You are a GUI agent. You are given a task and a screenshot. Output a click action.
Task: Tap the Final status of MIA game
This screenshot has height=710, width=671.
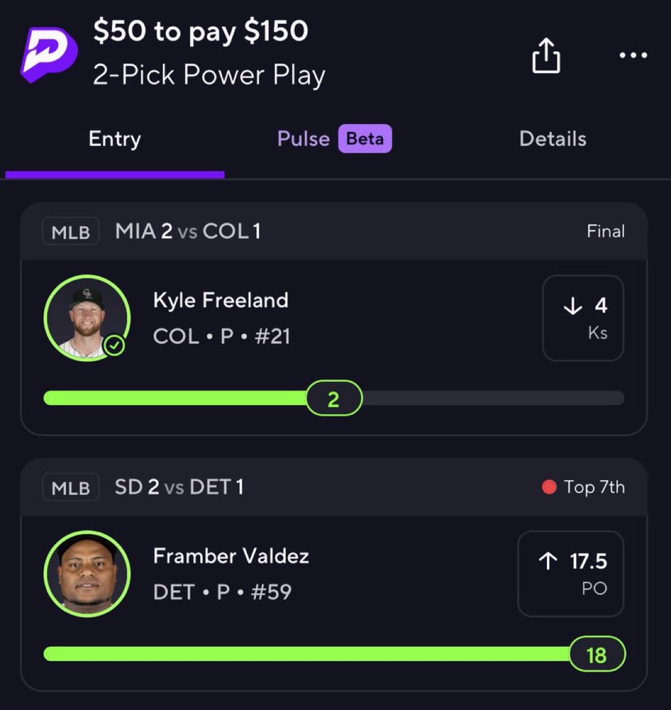605,231
